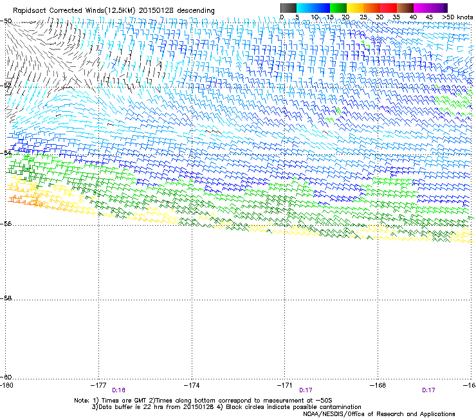Click the '20' label under the color scale
Image resolution: width=476 pixels, height=418 pixels.
click(345, 17)
